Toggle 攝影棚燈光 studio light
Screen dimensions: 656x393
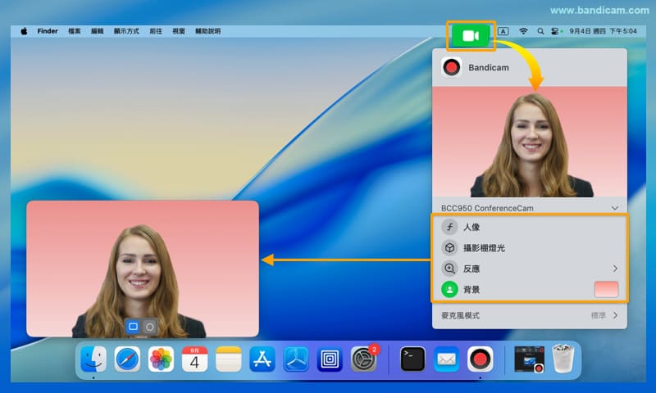449,248
